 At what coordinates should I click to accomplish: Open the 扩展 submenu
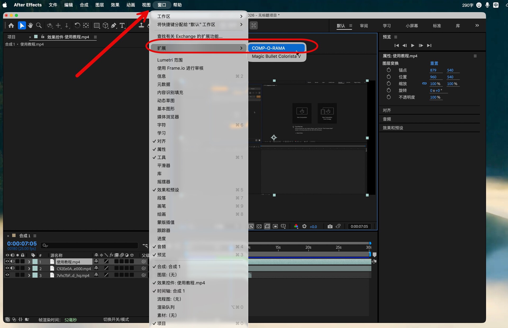coord(198,48)
